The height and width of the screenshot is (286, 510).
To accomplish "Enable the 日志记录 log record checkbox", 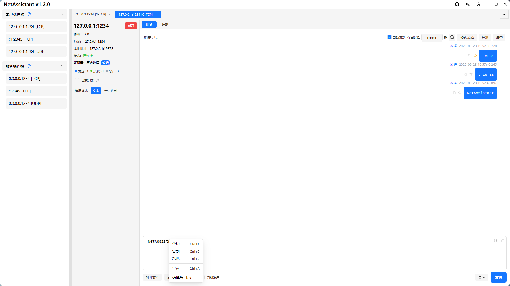I will click(77, 80).
